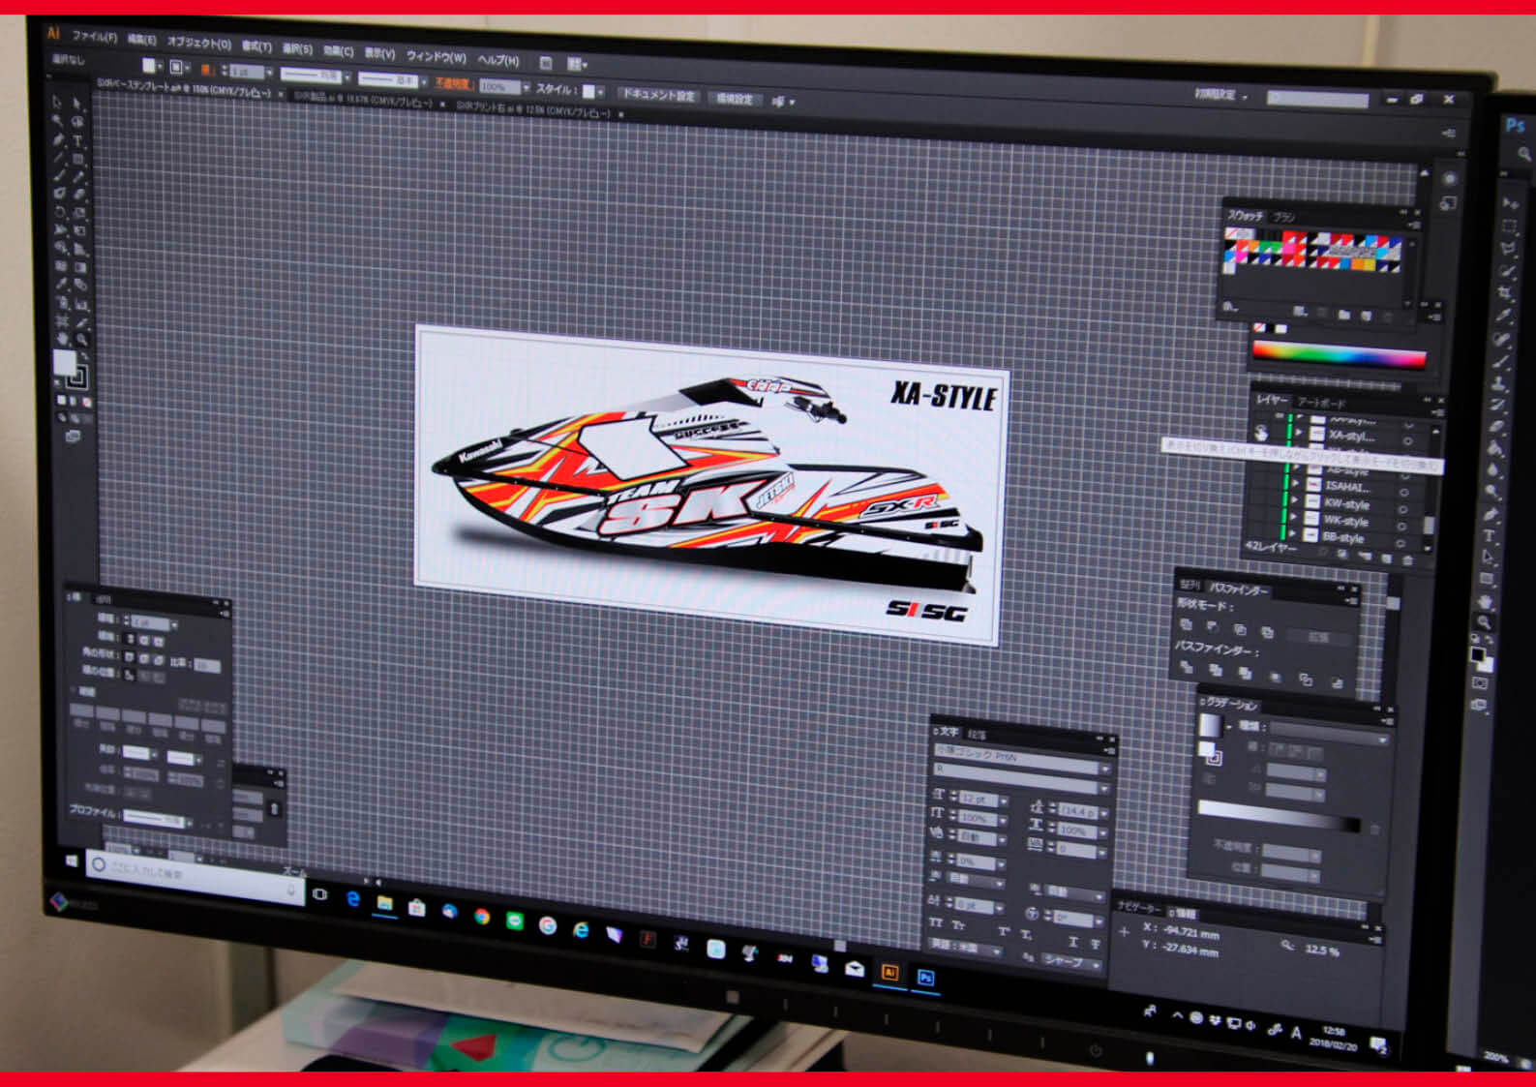Image resolution: width=1536 pixels, height=1087 pixels.
Task: Select the Direct Selection tool
Action: (78, 104)
